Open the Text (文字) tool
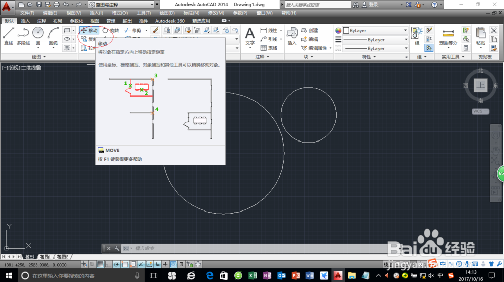Viewport: 504px width, 282px height. tap(250, 36)
